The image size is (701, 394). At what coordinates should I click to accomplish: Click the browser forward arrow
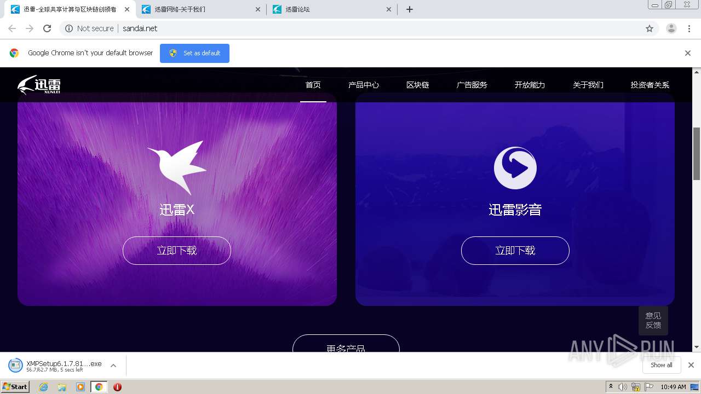tap(30, 28)
